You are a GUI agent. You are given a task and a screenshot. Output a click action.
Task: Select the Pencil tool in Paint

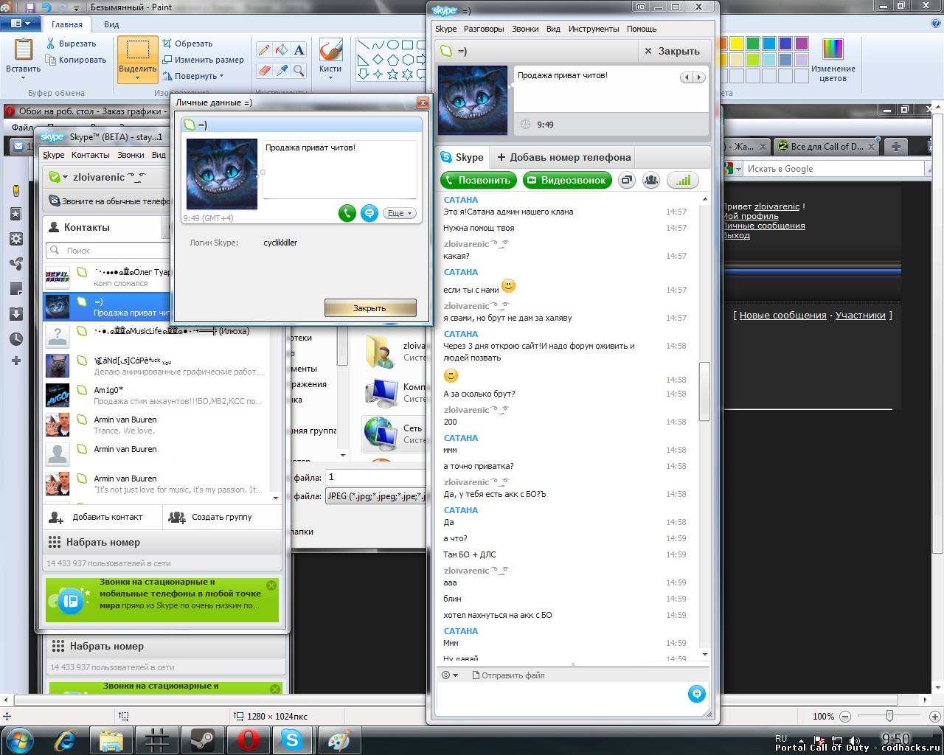coord(263,50)
